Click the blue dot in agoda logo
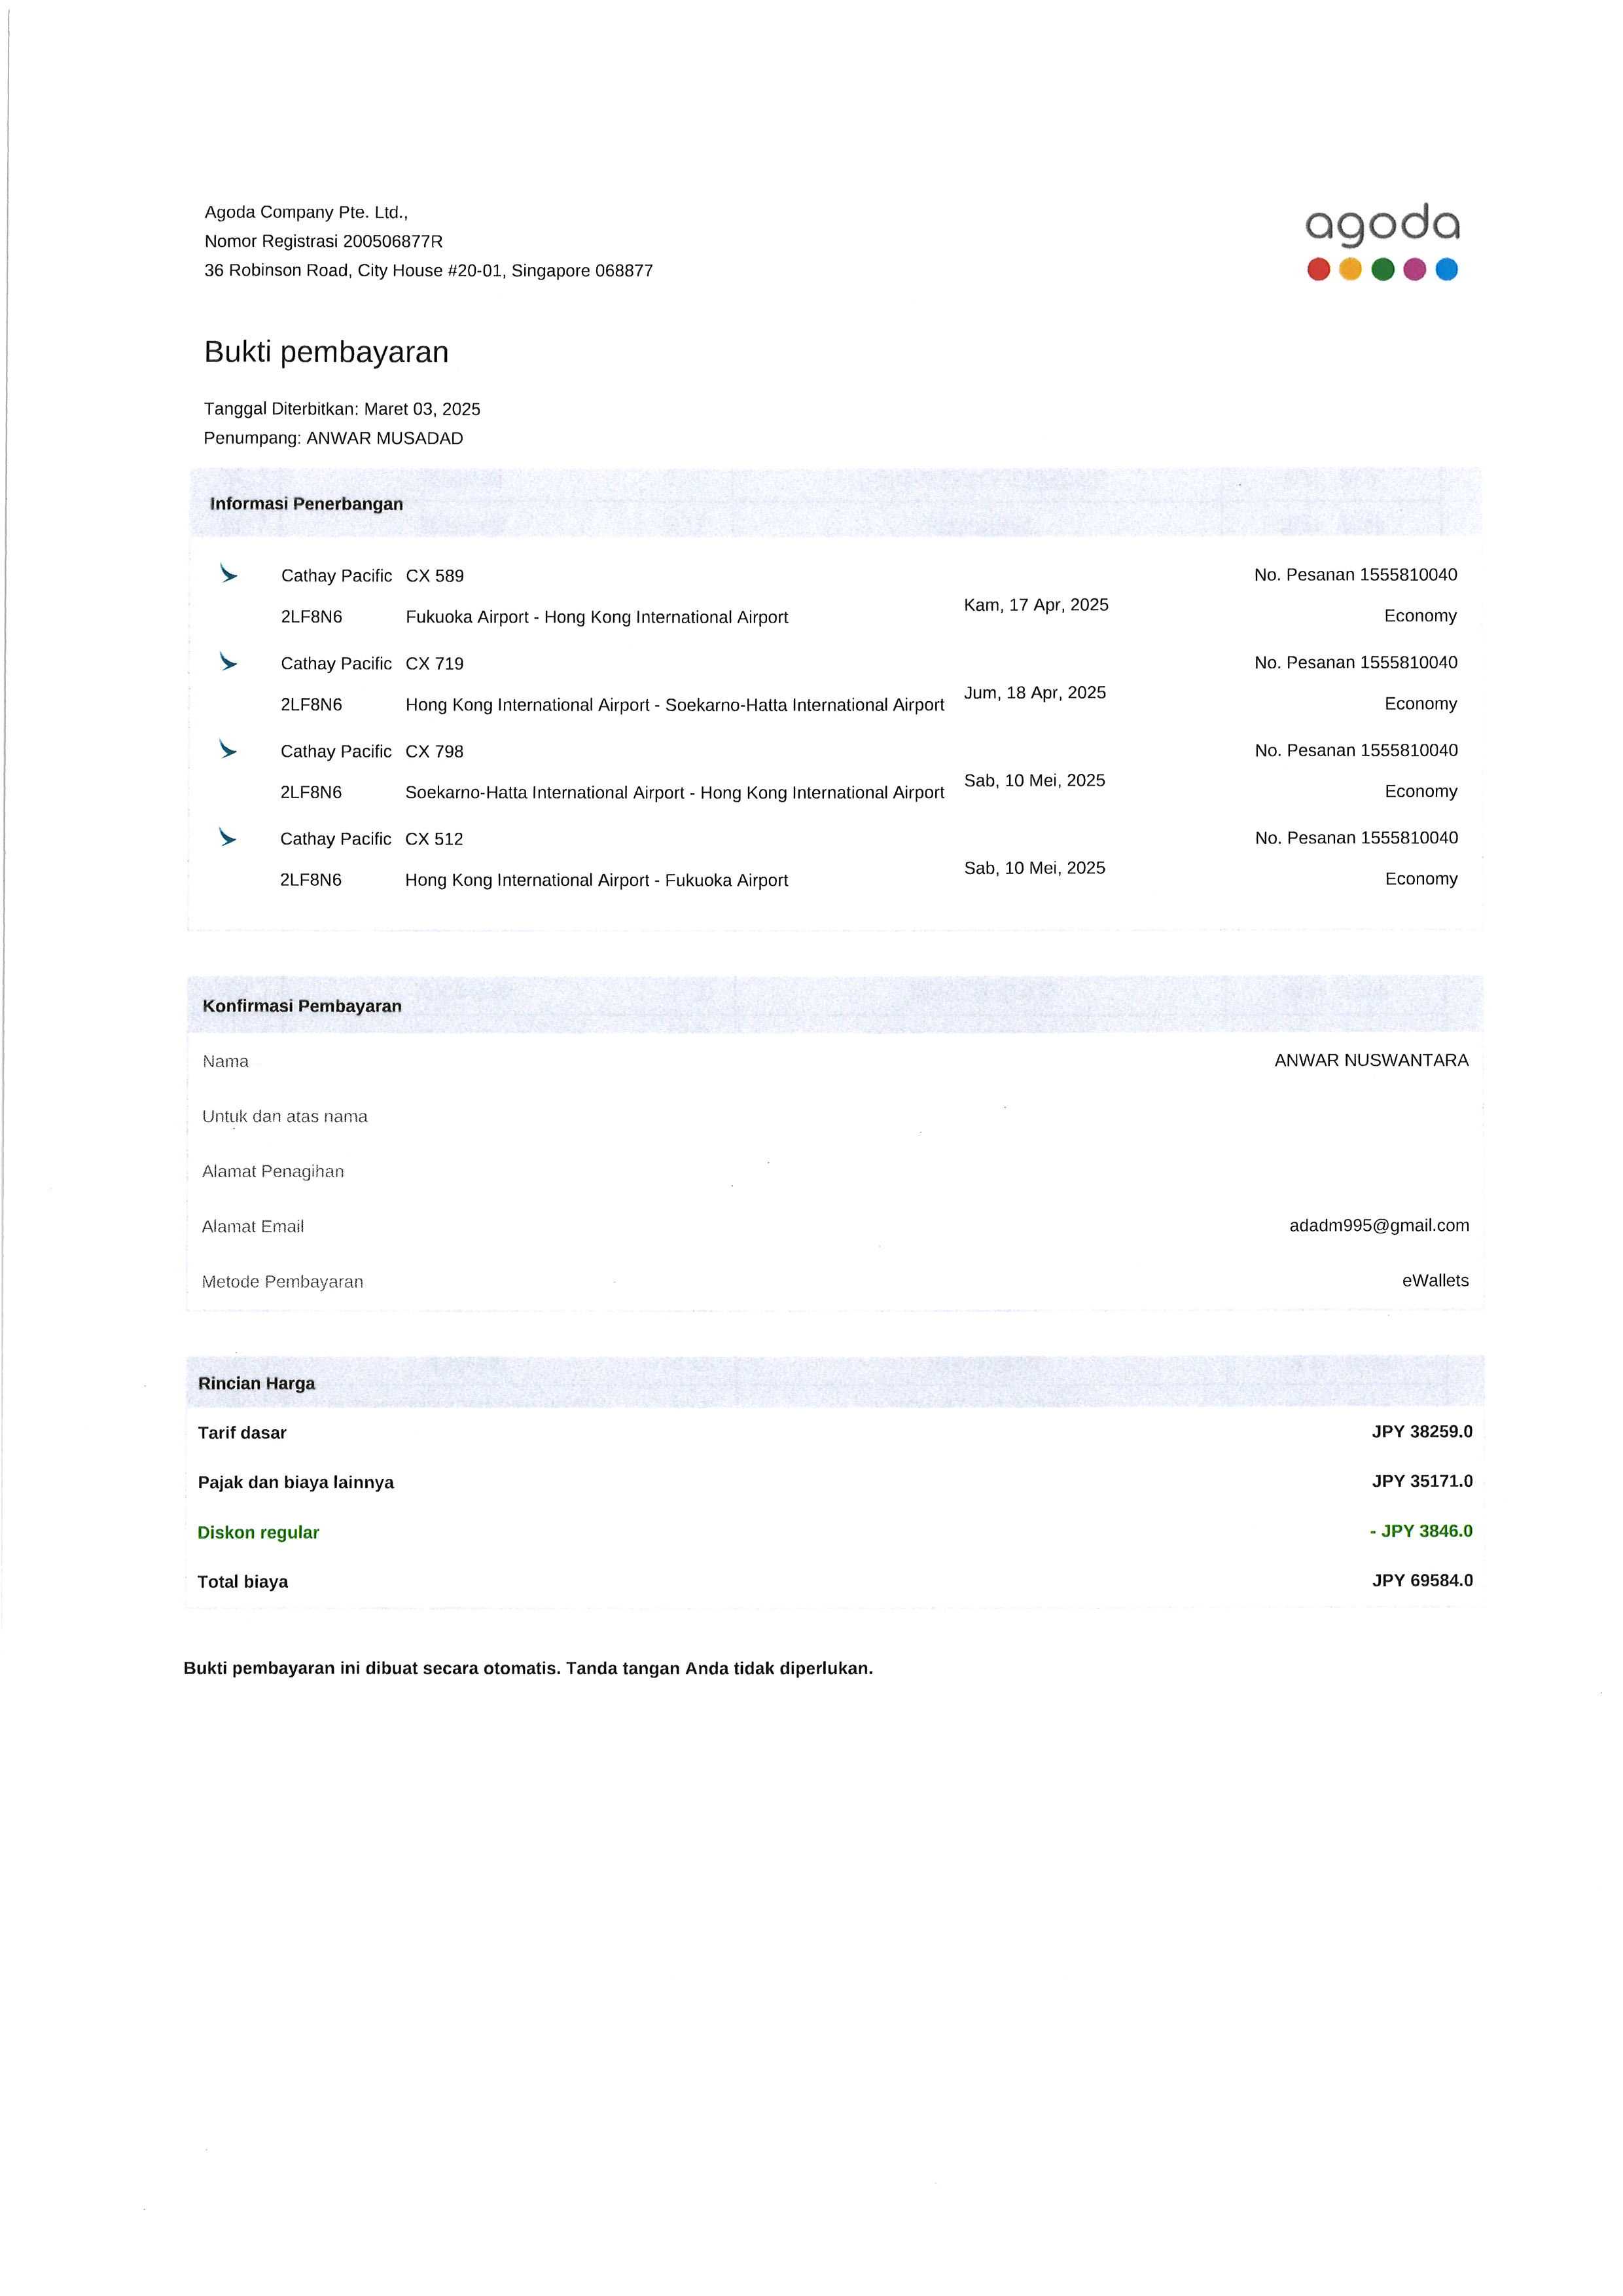Screen dimensions: 1623x2296 pos(1446,270)
